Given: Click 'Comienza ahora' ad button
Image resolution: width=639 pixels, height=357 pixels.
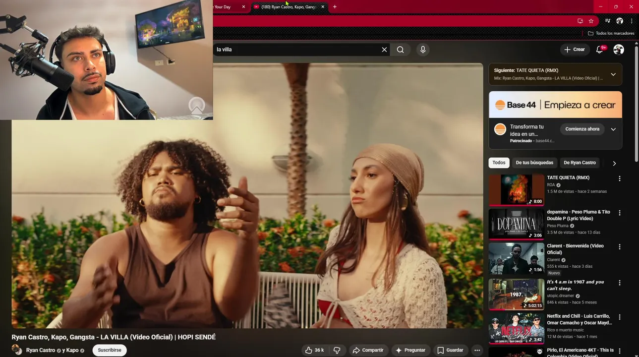Looking at the screenshot, I should point(582,129).
